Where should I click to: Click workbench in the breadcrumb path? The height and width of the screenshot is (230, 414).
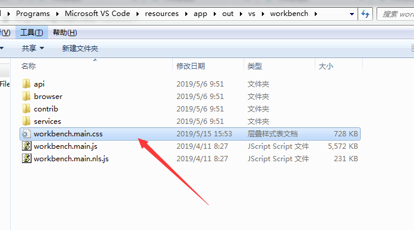[x=289, y=14]
